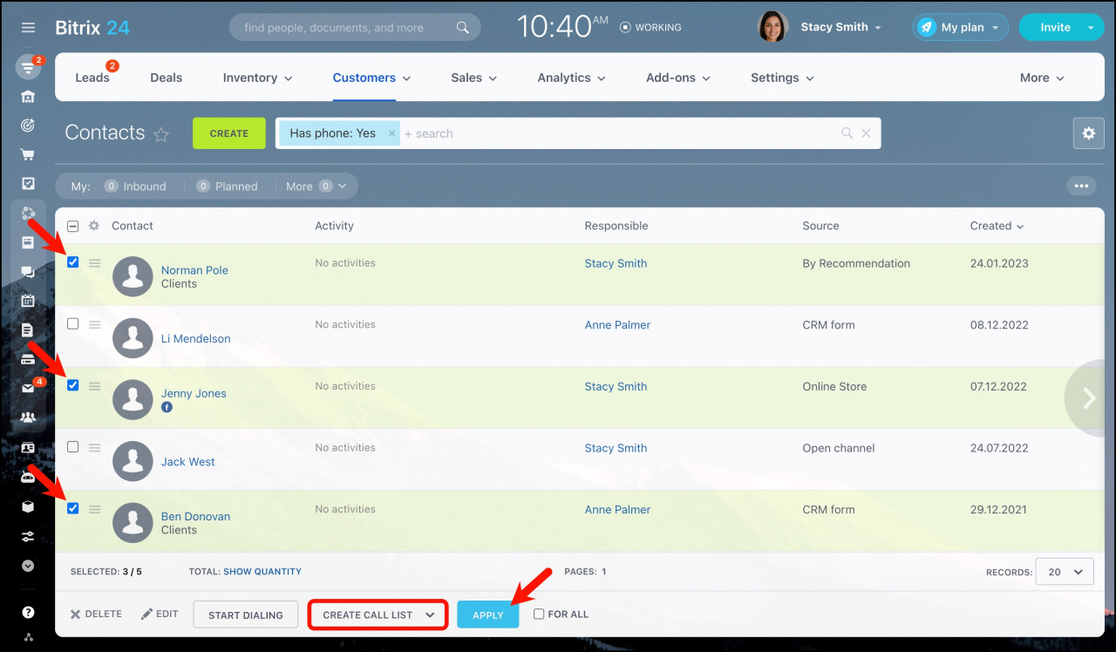Open the cube box icon in sidebar
This screenshot has height=652, width=1116.
click(x=28, y=506)
